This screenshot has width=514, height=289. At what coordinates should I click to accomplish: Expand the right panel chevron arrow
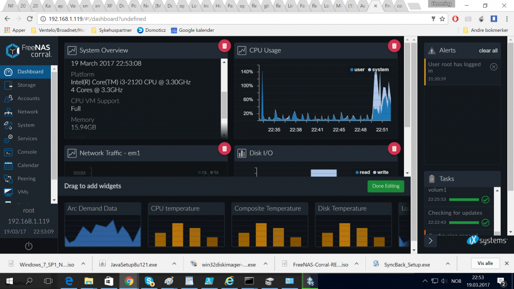coord(431,241)
